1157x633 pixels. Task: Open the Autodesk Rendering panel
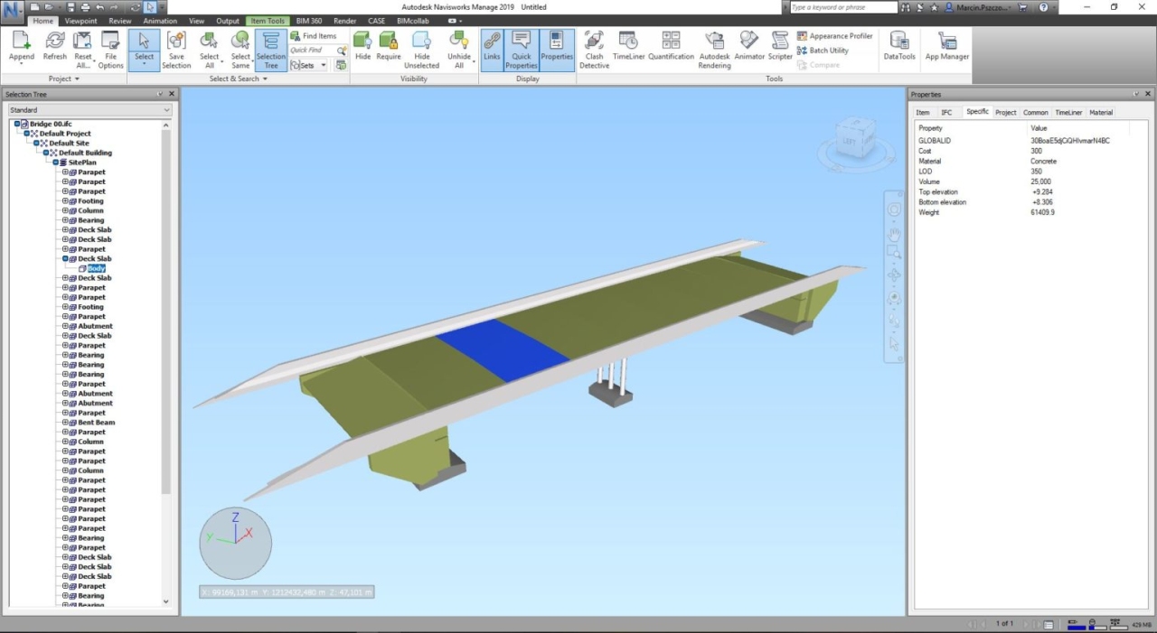(714, 50)
